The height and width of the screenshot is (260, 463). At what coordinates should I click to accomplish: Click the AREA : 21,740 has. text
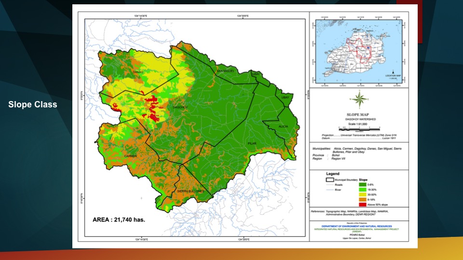[119, 220]
